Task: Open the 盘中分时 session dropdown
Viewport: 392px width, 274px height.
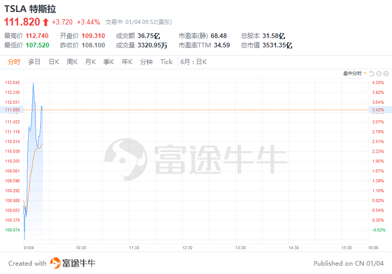Action: pos(355,73)
